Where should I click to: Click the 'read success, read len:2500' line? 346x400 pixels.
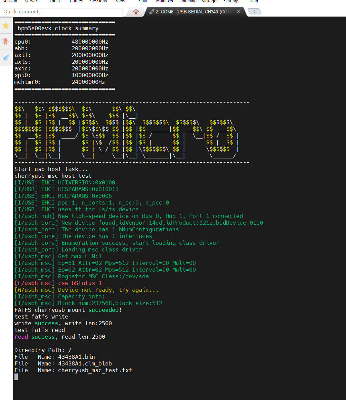pyautogui.click(x=60, y=337)
